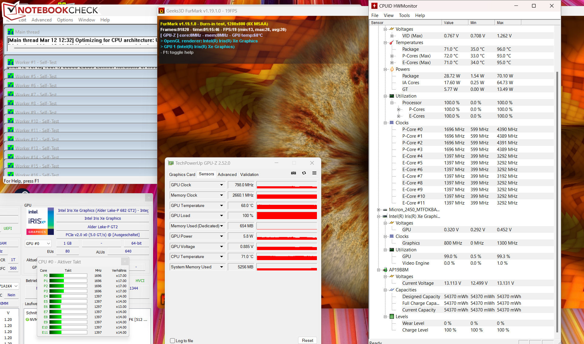Click the GPU-Z screenshot camera icon

(293, 173)
